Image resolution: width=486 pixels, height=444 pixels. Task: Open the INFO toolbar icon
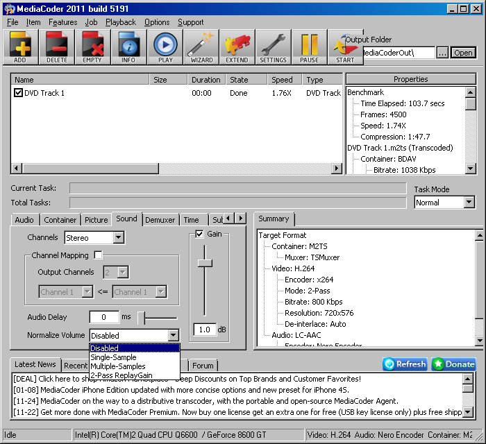[x=128, y=47]
